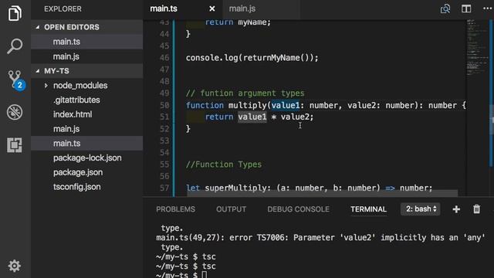Image resolution: width=494 pixels, height=278 pixels.
Task: Click the 'error TS7006' terminal message
Action: coord(259,238)
